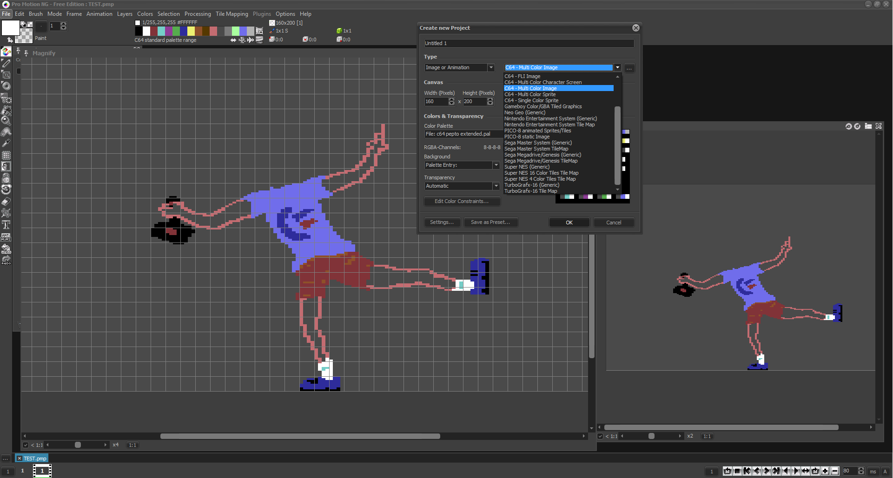
Task: Open the Processing menu
Action: coord(198,14)
